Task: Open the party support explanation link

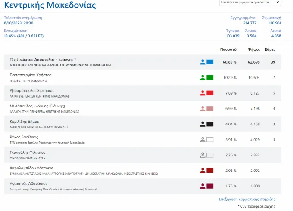Action: [x=247, y=199]
